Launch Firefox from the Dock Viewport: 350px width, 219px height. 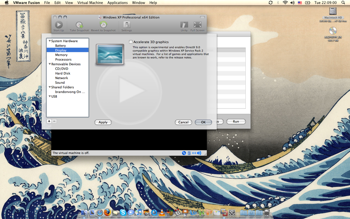click(x=107, y=212)
